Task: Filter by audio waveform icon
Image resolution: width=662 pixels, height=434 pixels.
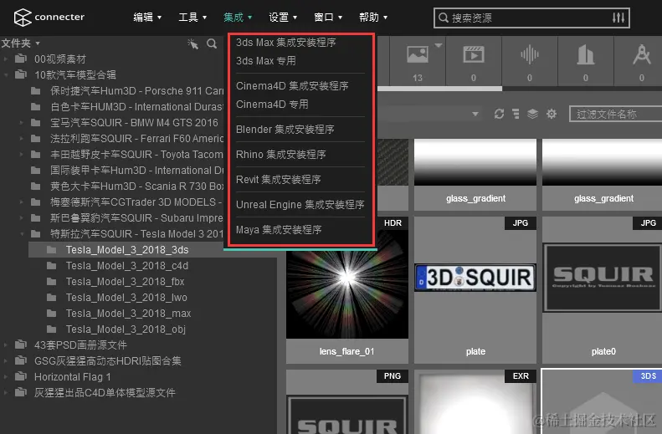Action: [x=530, y=55]
